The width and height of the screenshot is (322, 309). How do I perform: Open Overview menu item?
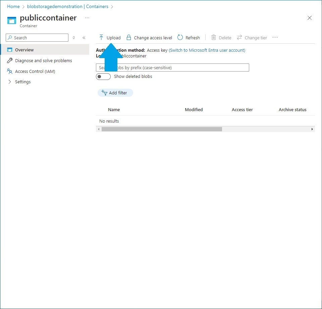[x=45, y=50]
